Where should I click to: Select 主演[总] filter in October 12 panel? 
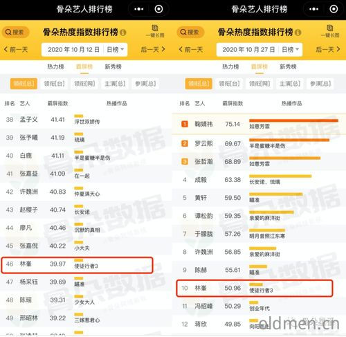(115, 84)
